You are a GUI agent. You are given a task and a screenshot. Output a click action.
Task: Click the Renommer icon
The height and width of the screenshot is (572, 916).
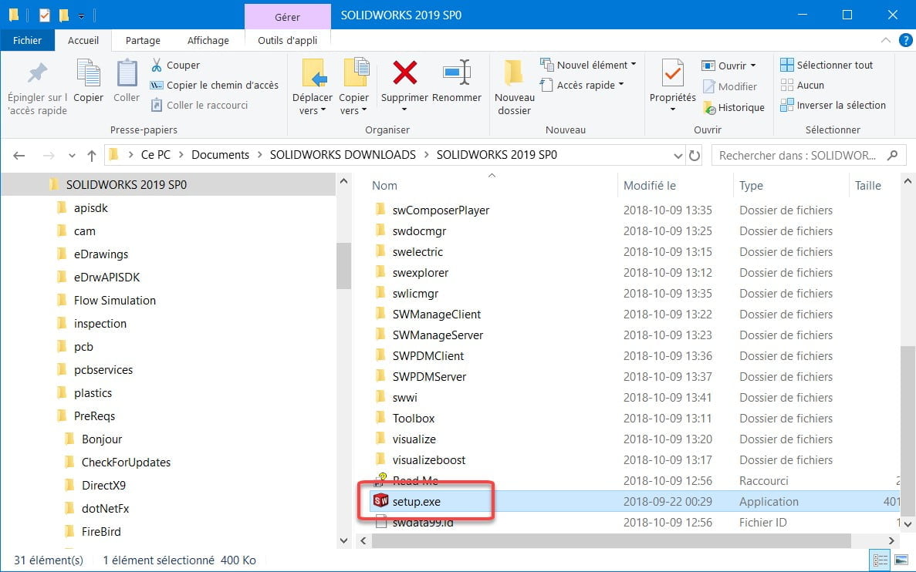[x=457, y=73]
